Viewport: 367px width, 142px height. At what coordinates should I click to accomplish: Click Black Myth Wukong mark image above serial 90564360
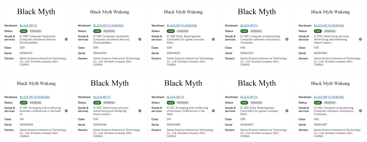coord(330,12)
